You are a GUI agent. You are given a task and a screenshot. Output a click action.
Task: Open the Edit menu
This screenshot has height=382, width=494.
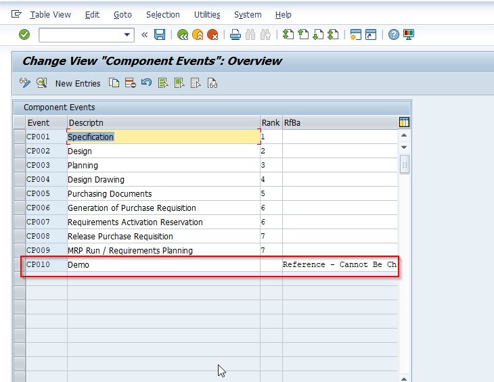[92, 15]
